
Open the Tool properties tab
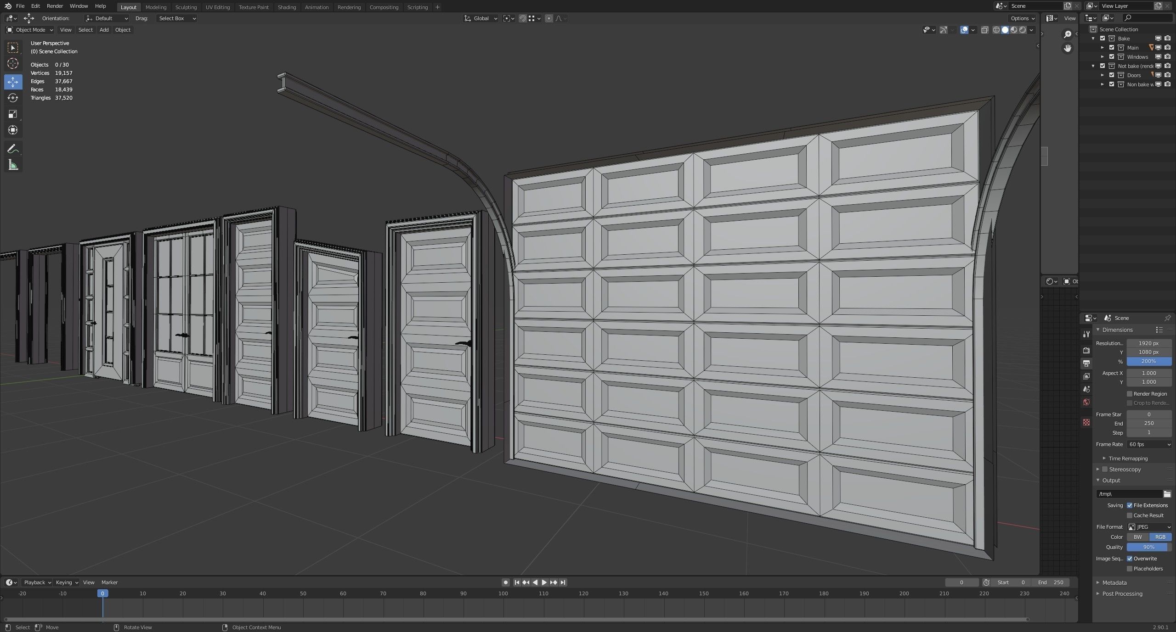pyautogui.click(x=1086, y=334)
